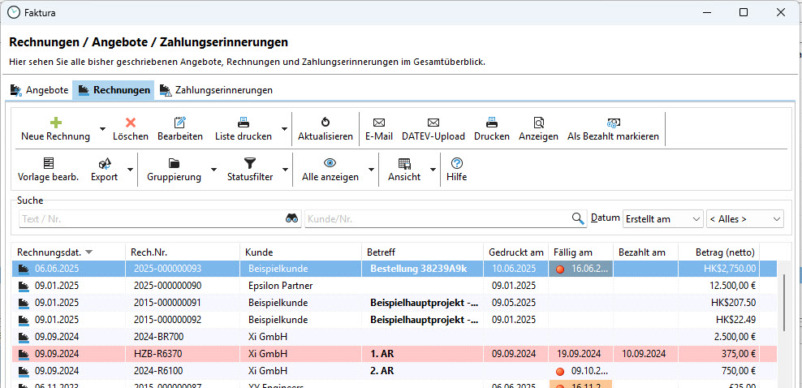Click the Bestellung 38239A9k subject cell
The height and width of the screenshot is (388, 802).
point(422,269)
